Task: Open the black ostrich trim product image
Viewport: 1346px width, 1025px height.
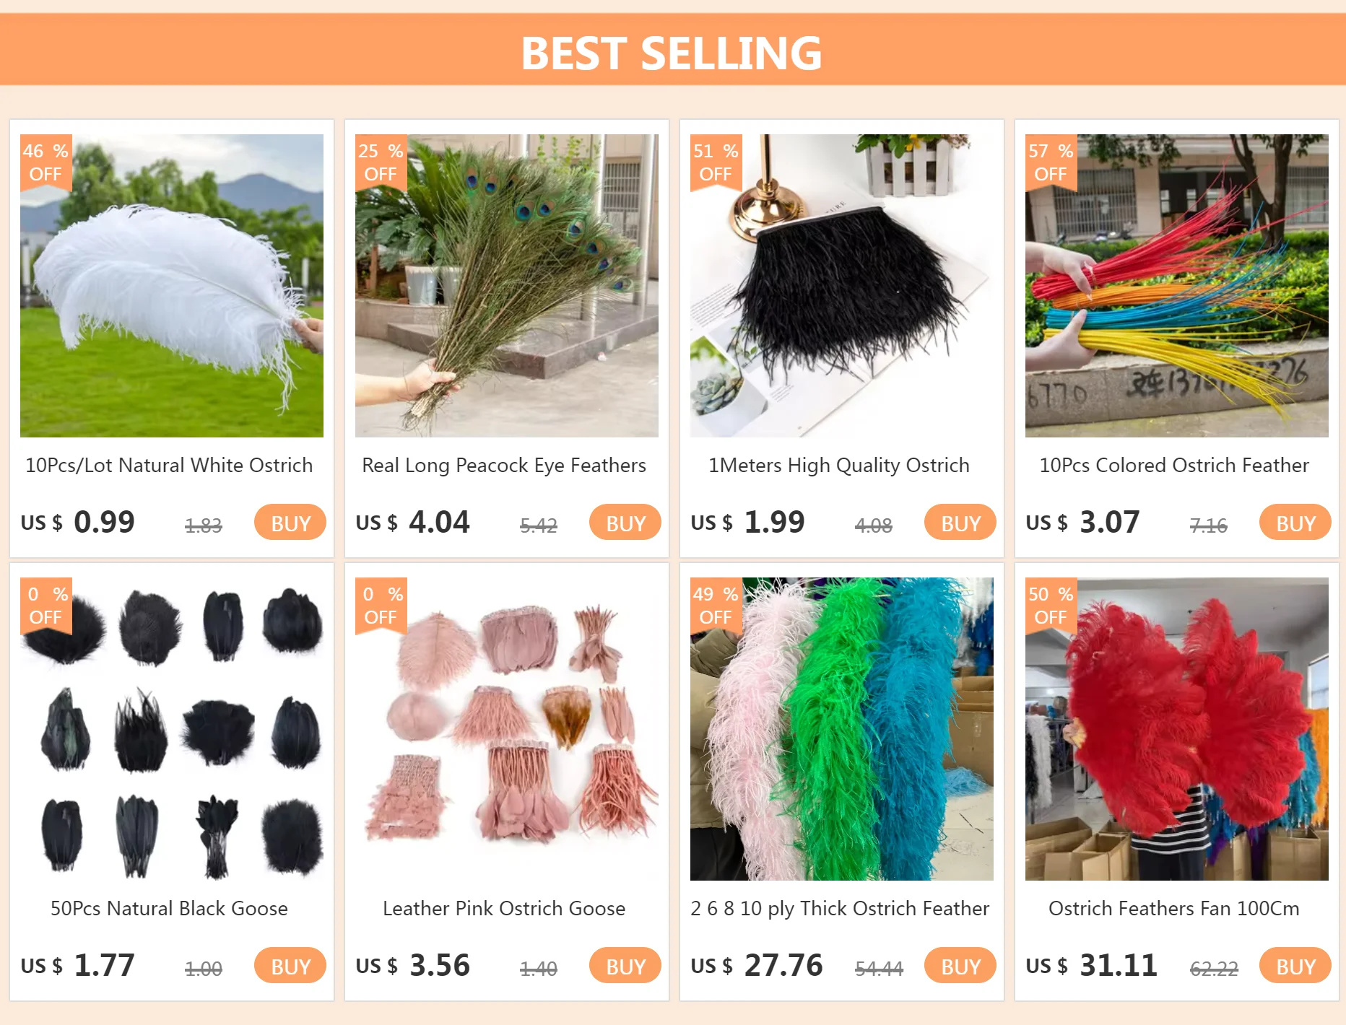Action: 842,286
